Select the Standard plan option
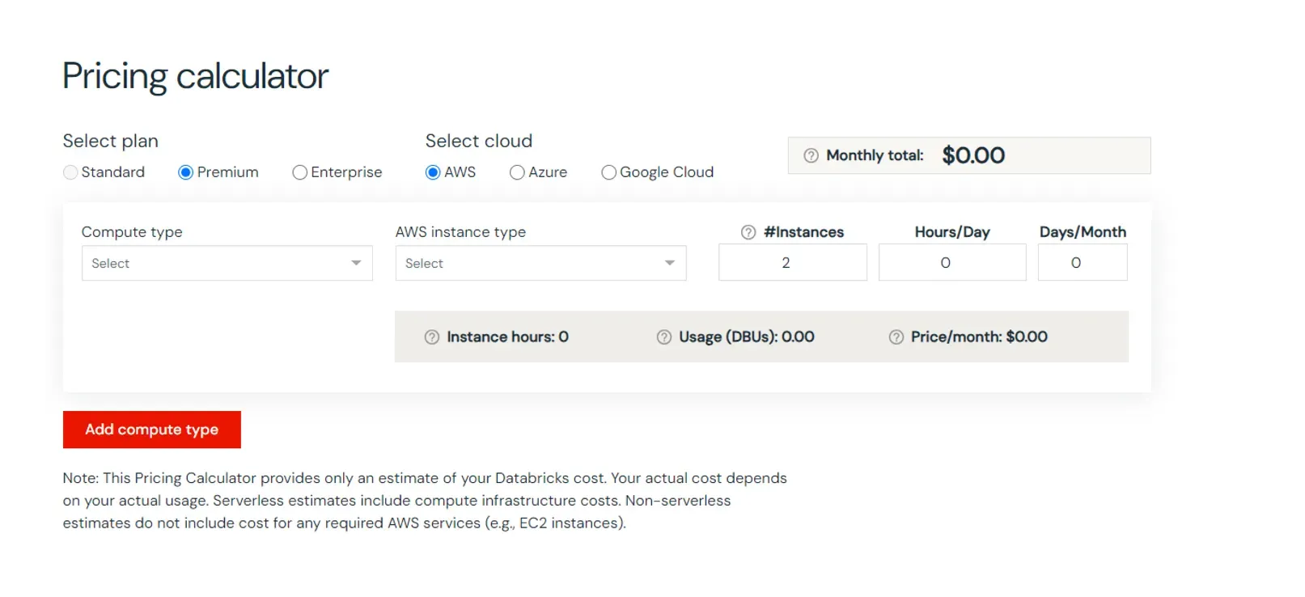Image resolution: width=1305 pixels, height=597 pixels. pos(71,172)
